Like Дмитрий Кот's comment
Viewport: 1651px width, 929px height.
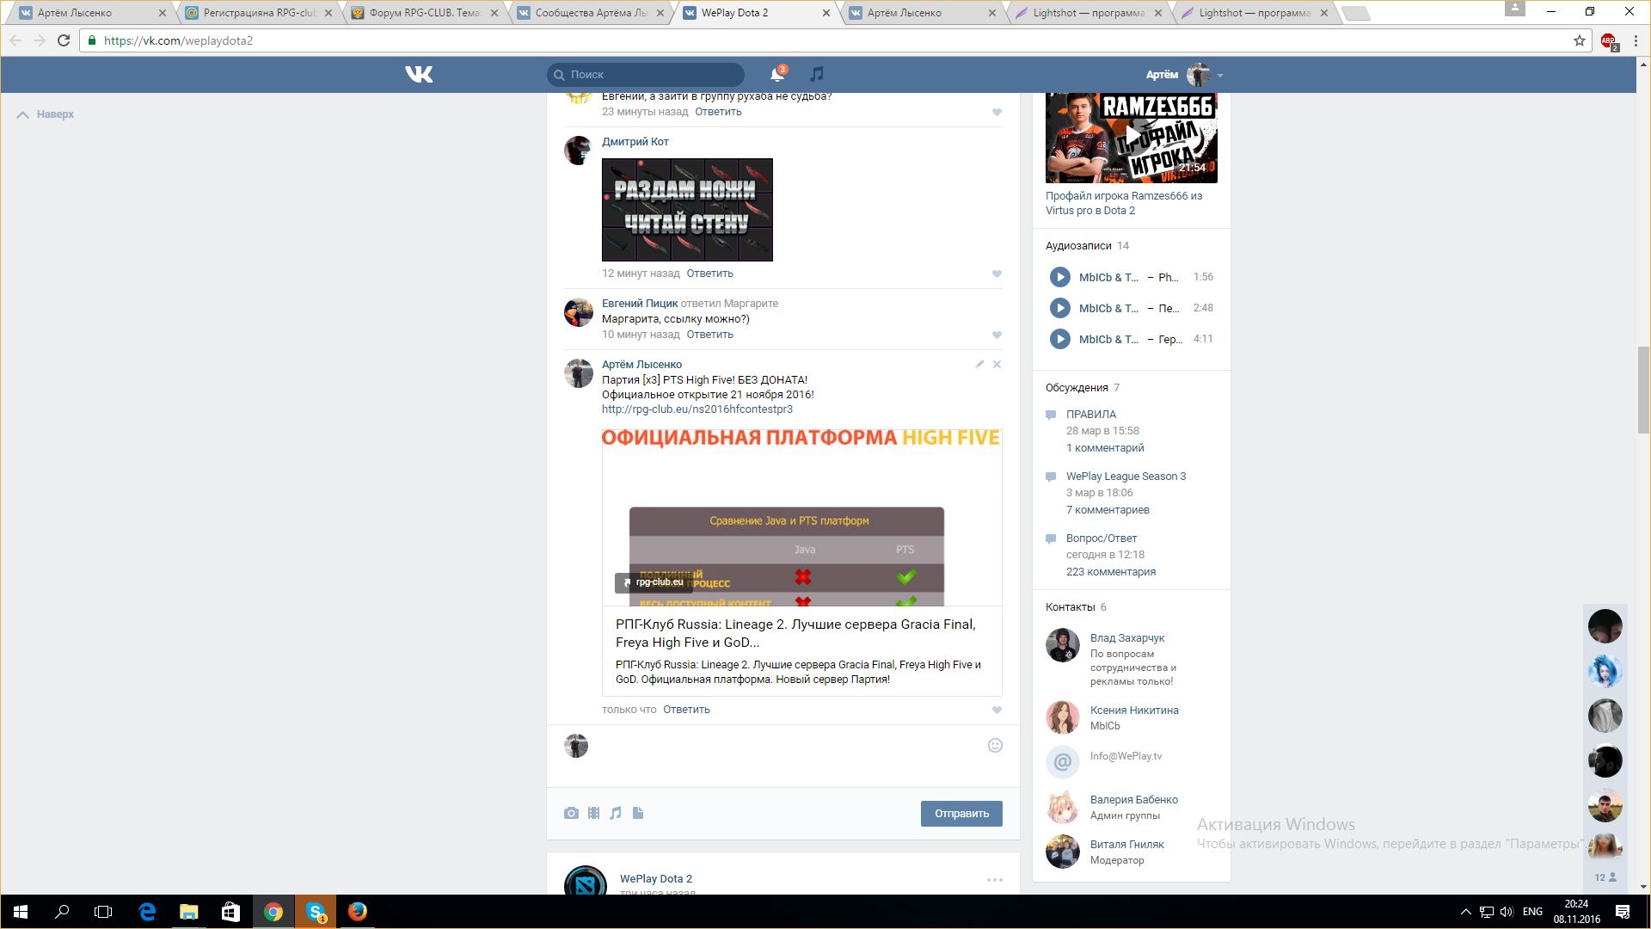pyautogui.click(x=997, y=274)
